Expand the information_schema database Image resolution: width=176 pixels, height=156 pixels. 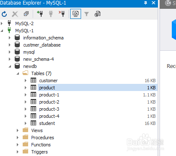click(10, 38)
